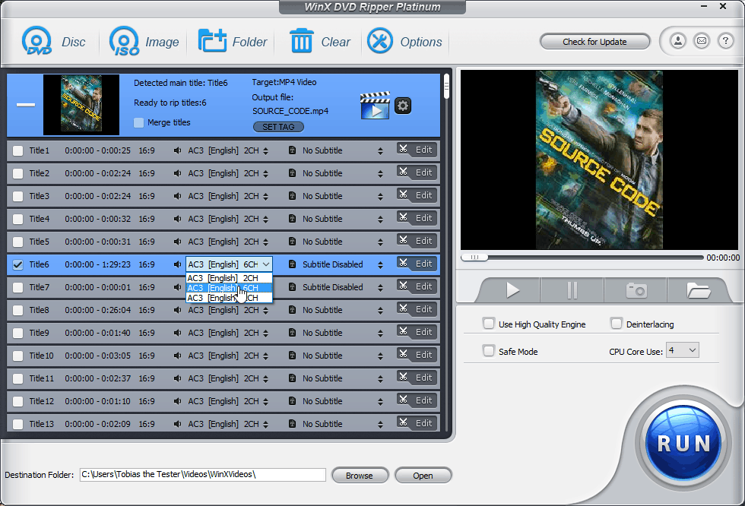Open the Options settings
The image size is (745, 506).
pyautogui.click(x=404, y=42)
